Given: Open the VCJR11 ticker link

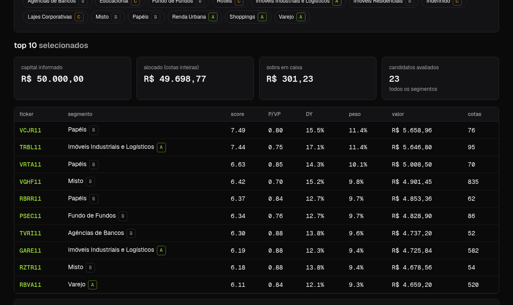Looking at the screenshot, I should pyautogui.click(x=30, y=130).
